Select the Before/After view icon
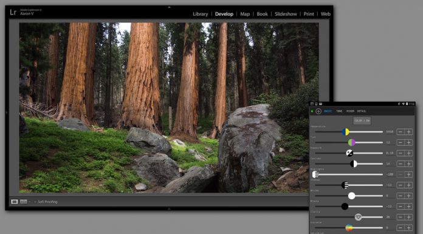The image size is (423, 234). coord(24,202)
